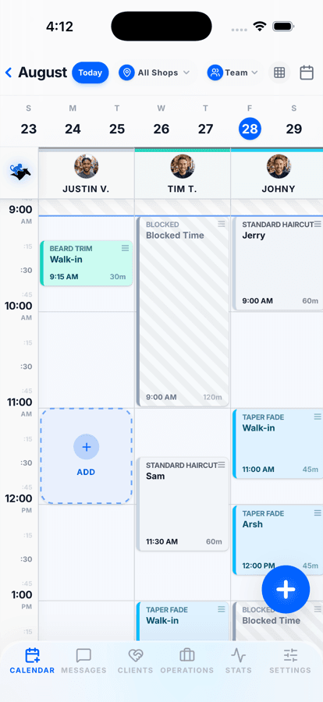
Task: Tap the August month title
Action: coord(43,73)
